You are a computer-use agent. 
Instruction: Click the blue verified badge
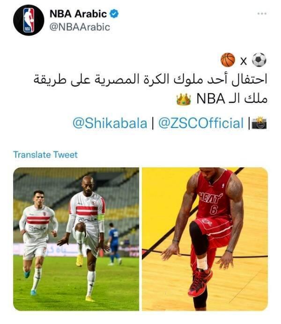coord(114,14)
